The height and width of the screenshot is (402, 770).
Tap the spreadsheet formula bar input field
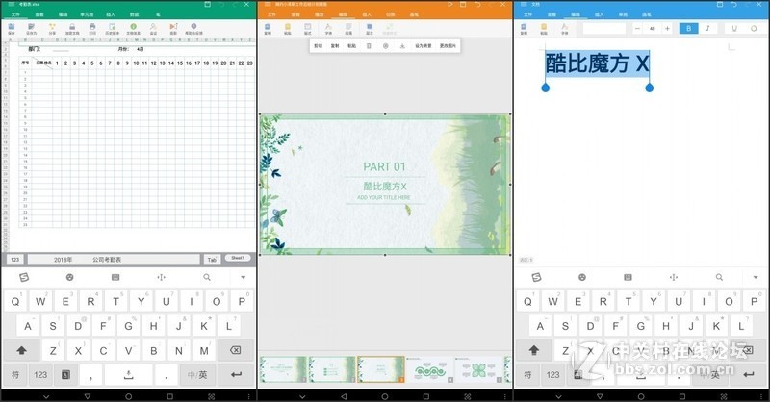(x=114, y=260)
